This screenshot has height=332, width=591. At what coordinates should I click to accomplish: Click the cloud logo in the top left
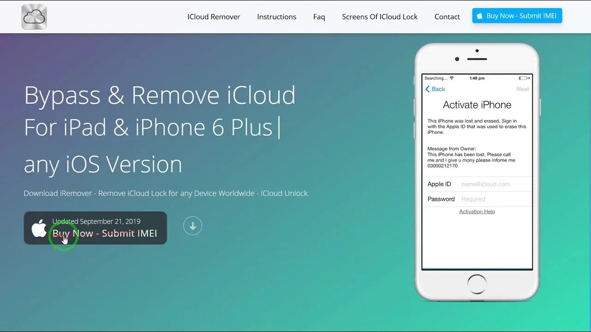pos(34,16)
